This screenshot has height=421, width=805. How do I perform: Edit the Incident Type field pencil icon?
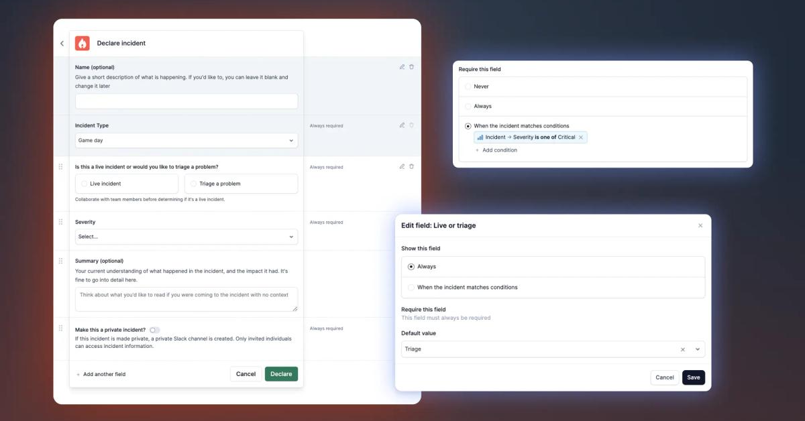[402, 125]
